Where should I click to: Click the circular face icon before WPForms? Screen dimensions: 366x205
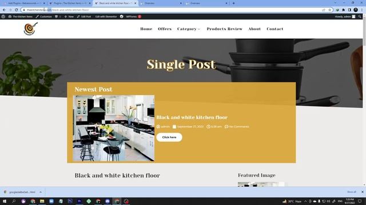pos(122,17)
